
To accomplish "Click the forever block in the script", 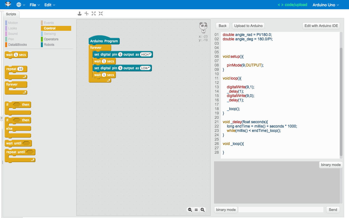I will click(x=96, y=48).
